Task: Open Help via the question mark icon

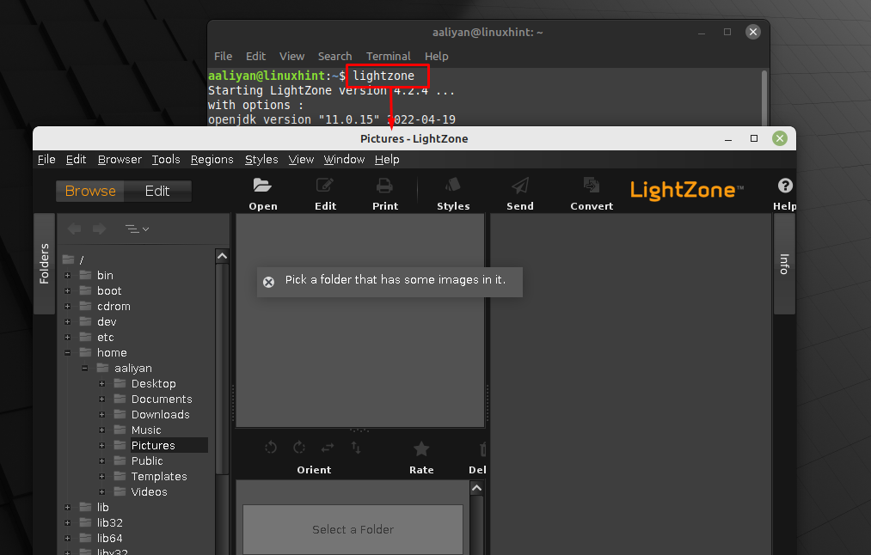Action: click(785, 186)
